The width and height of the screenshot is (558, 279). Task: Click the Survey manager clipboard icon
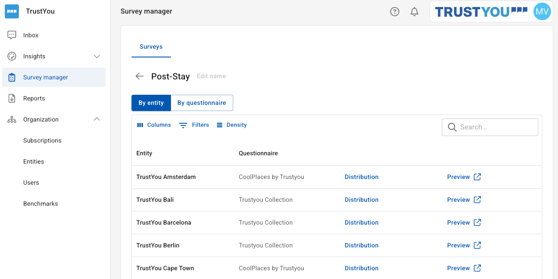point(12,77)
